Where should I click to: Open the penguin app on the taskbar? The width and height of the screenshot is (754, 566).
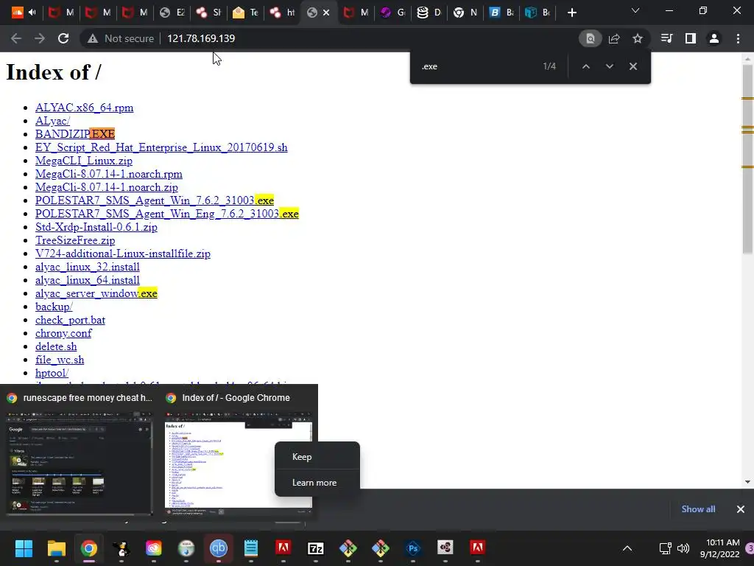click(121, 548)
